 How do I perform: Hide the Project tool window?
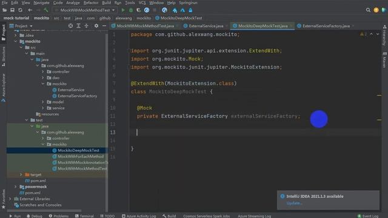point(104,25)
